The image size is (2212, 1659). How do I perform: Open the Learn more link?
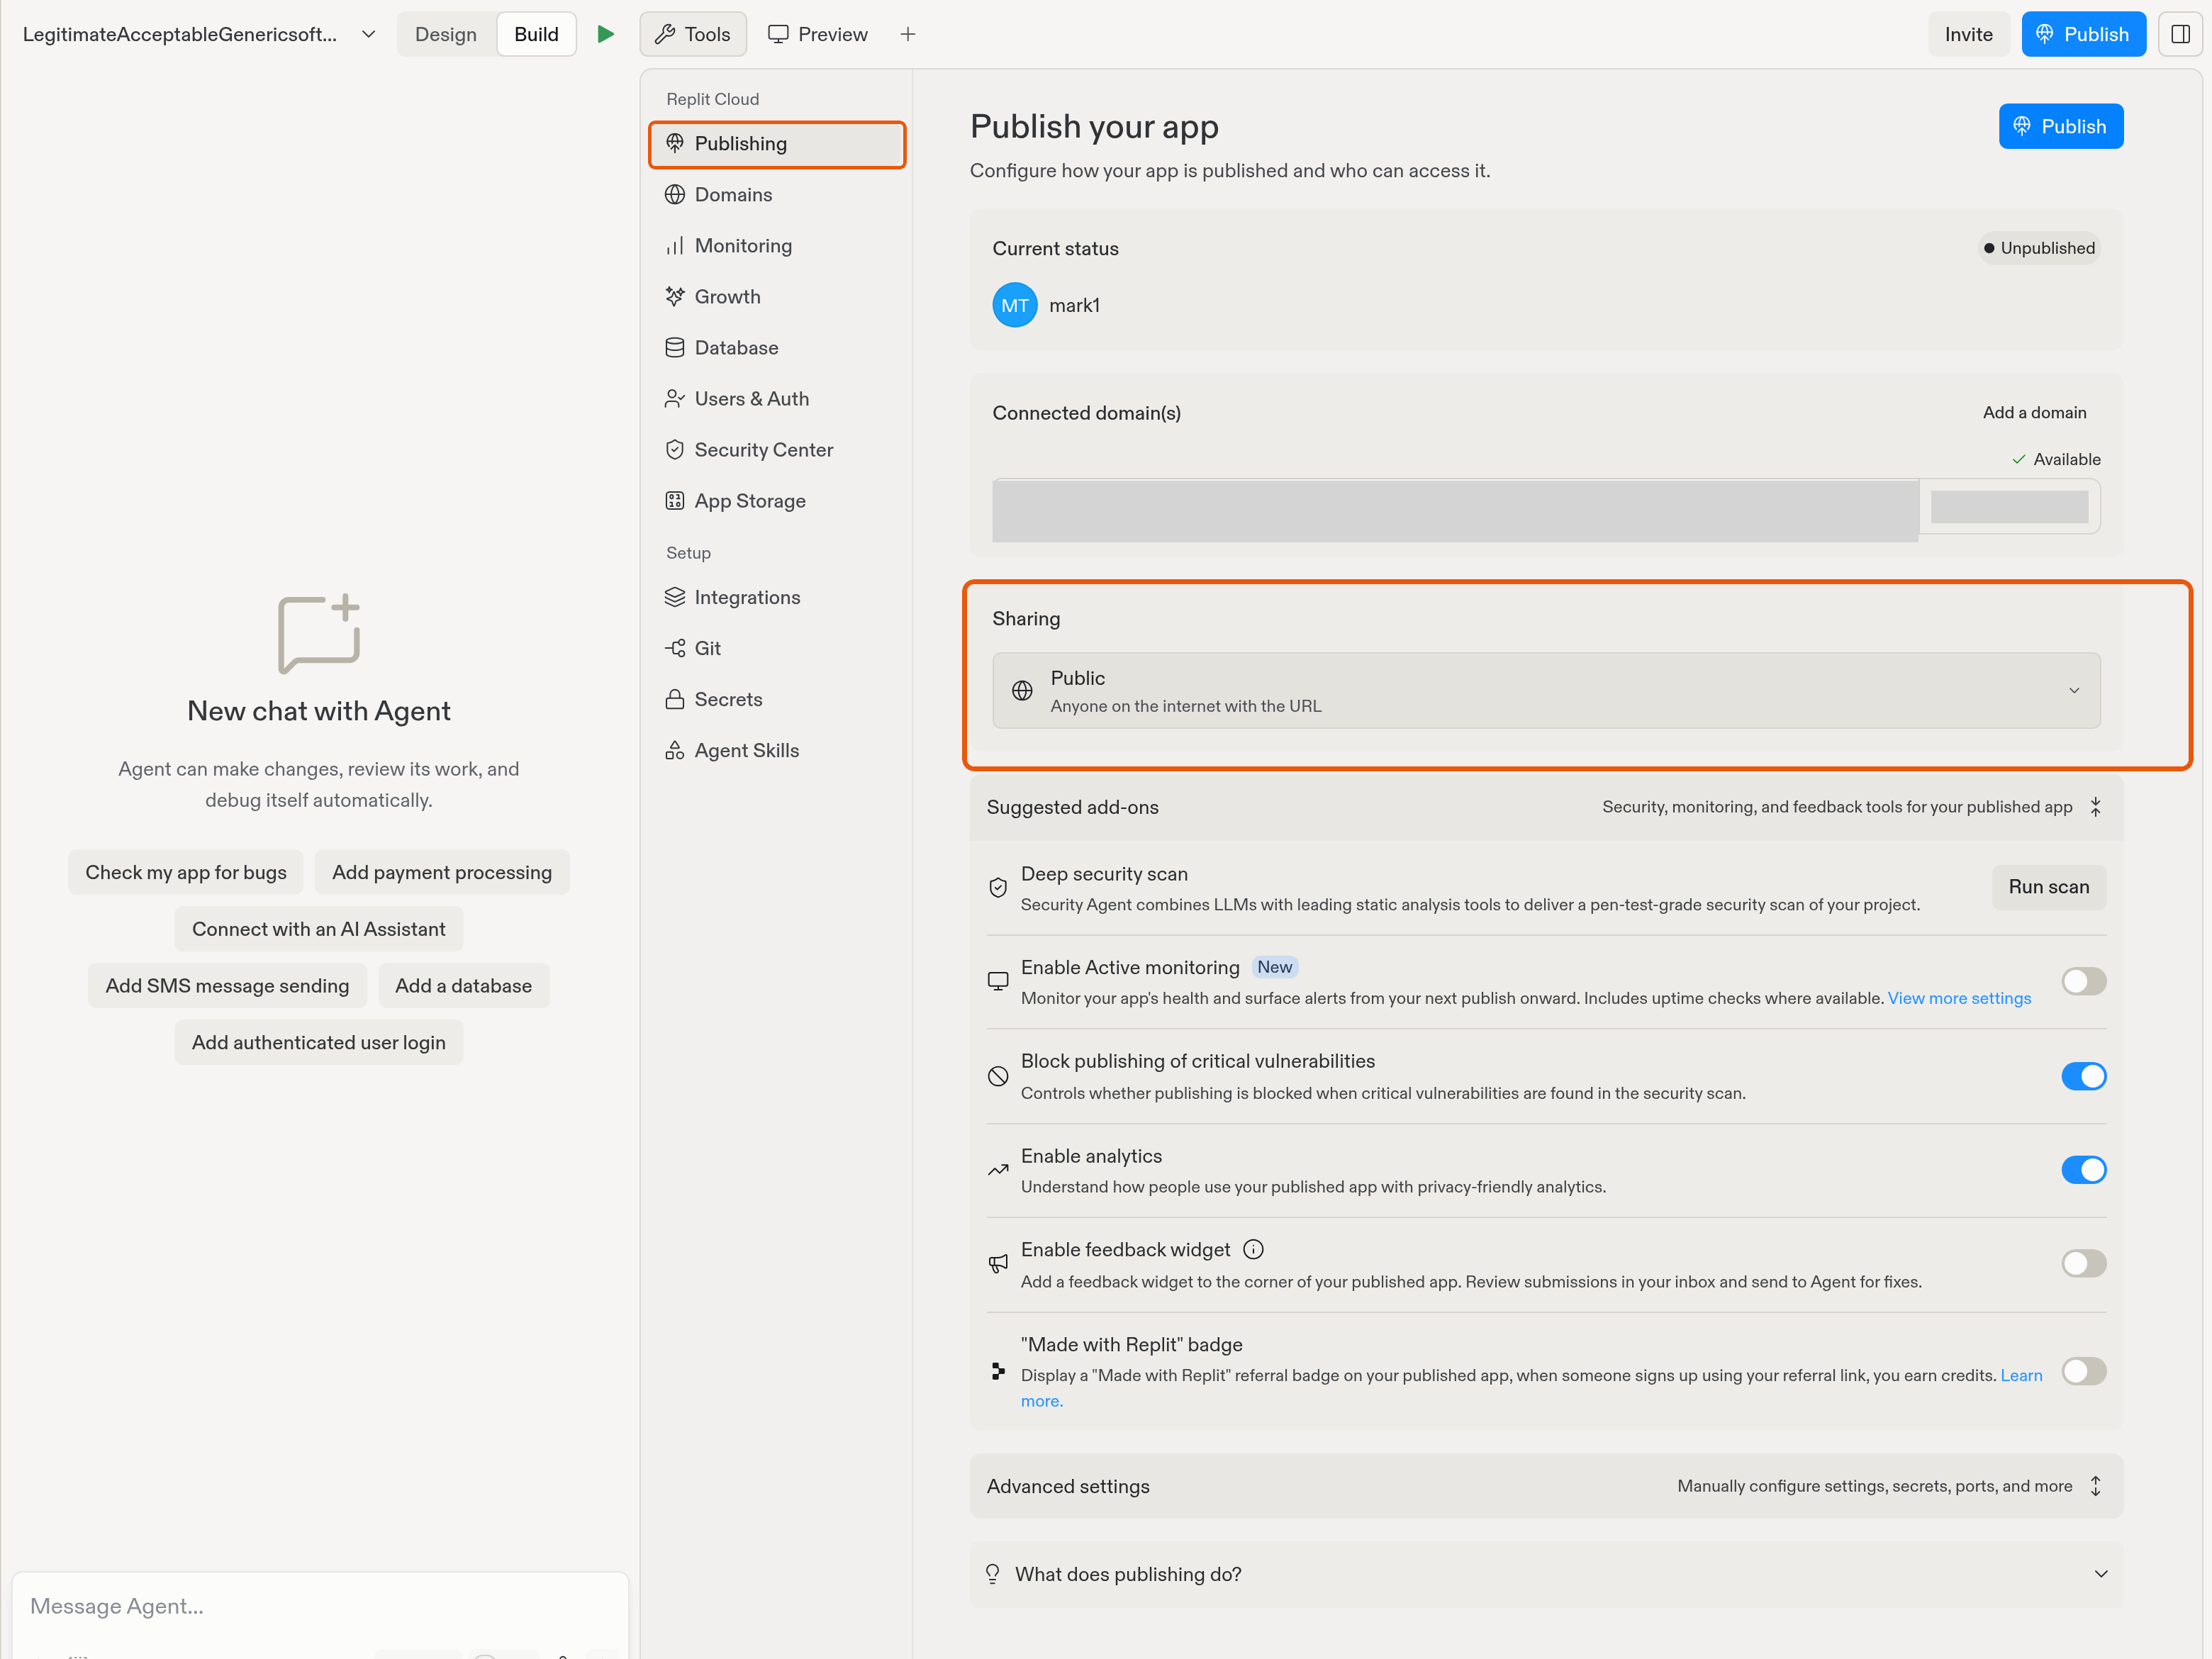2022,1376
